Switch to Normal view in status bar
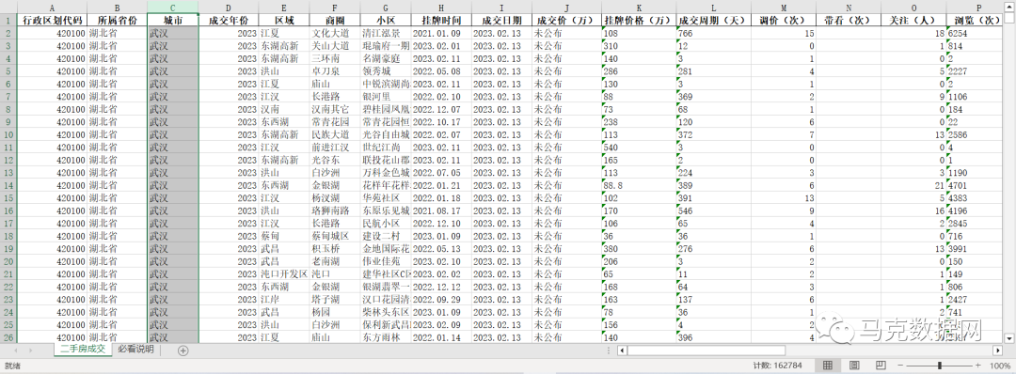Viewport: 1016px width, 374px height. [x=828, y=366]
